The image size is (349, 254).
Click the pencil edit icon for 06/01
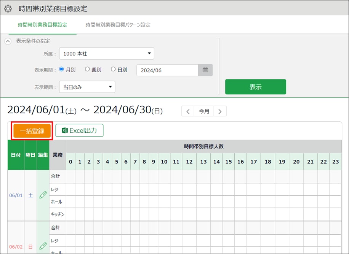43,195
